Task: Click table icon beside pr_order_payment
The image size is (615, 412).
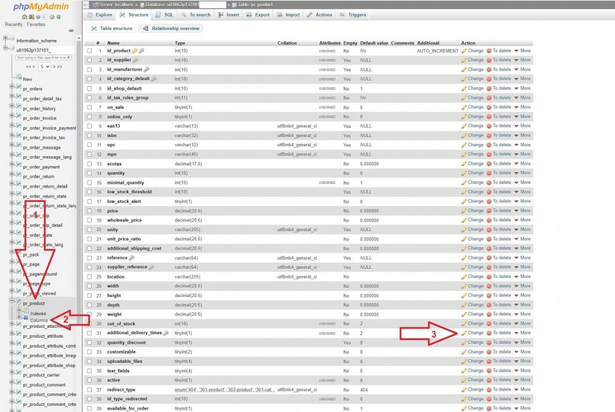Action: coord(18,165)
